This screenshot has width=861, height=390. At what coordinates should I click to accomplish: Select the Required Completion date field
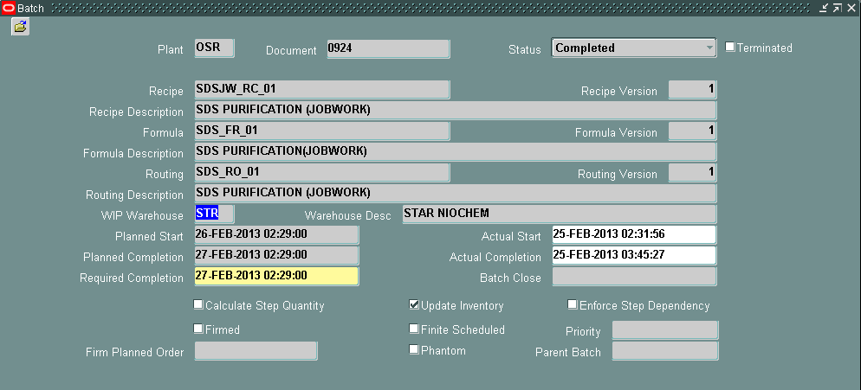(x=277, y=276)
